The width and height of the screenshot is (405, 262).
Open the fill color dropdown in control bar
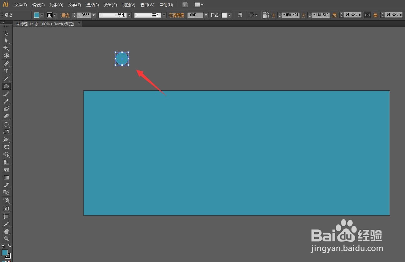pos(42,15)
